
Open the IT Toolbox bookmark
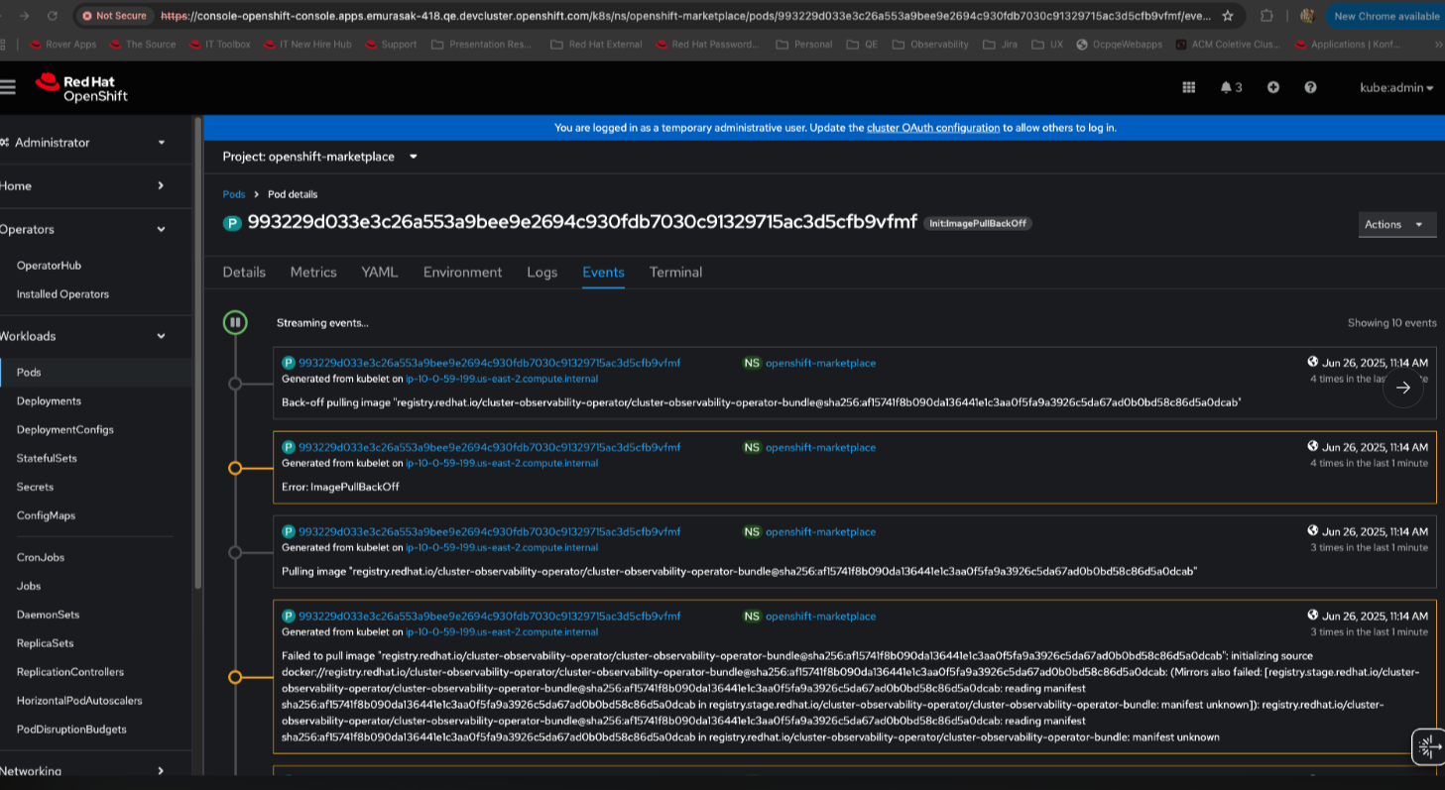click(219, 45)
